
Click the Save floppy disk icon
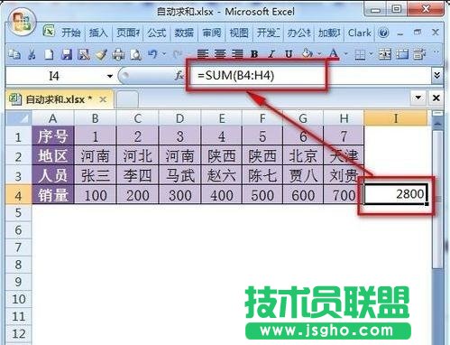pos(67,54)
